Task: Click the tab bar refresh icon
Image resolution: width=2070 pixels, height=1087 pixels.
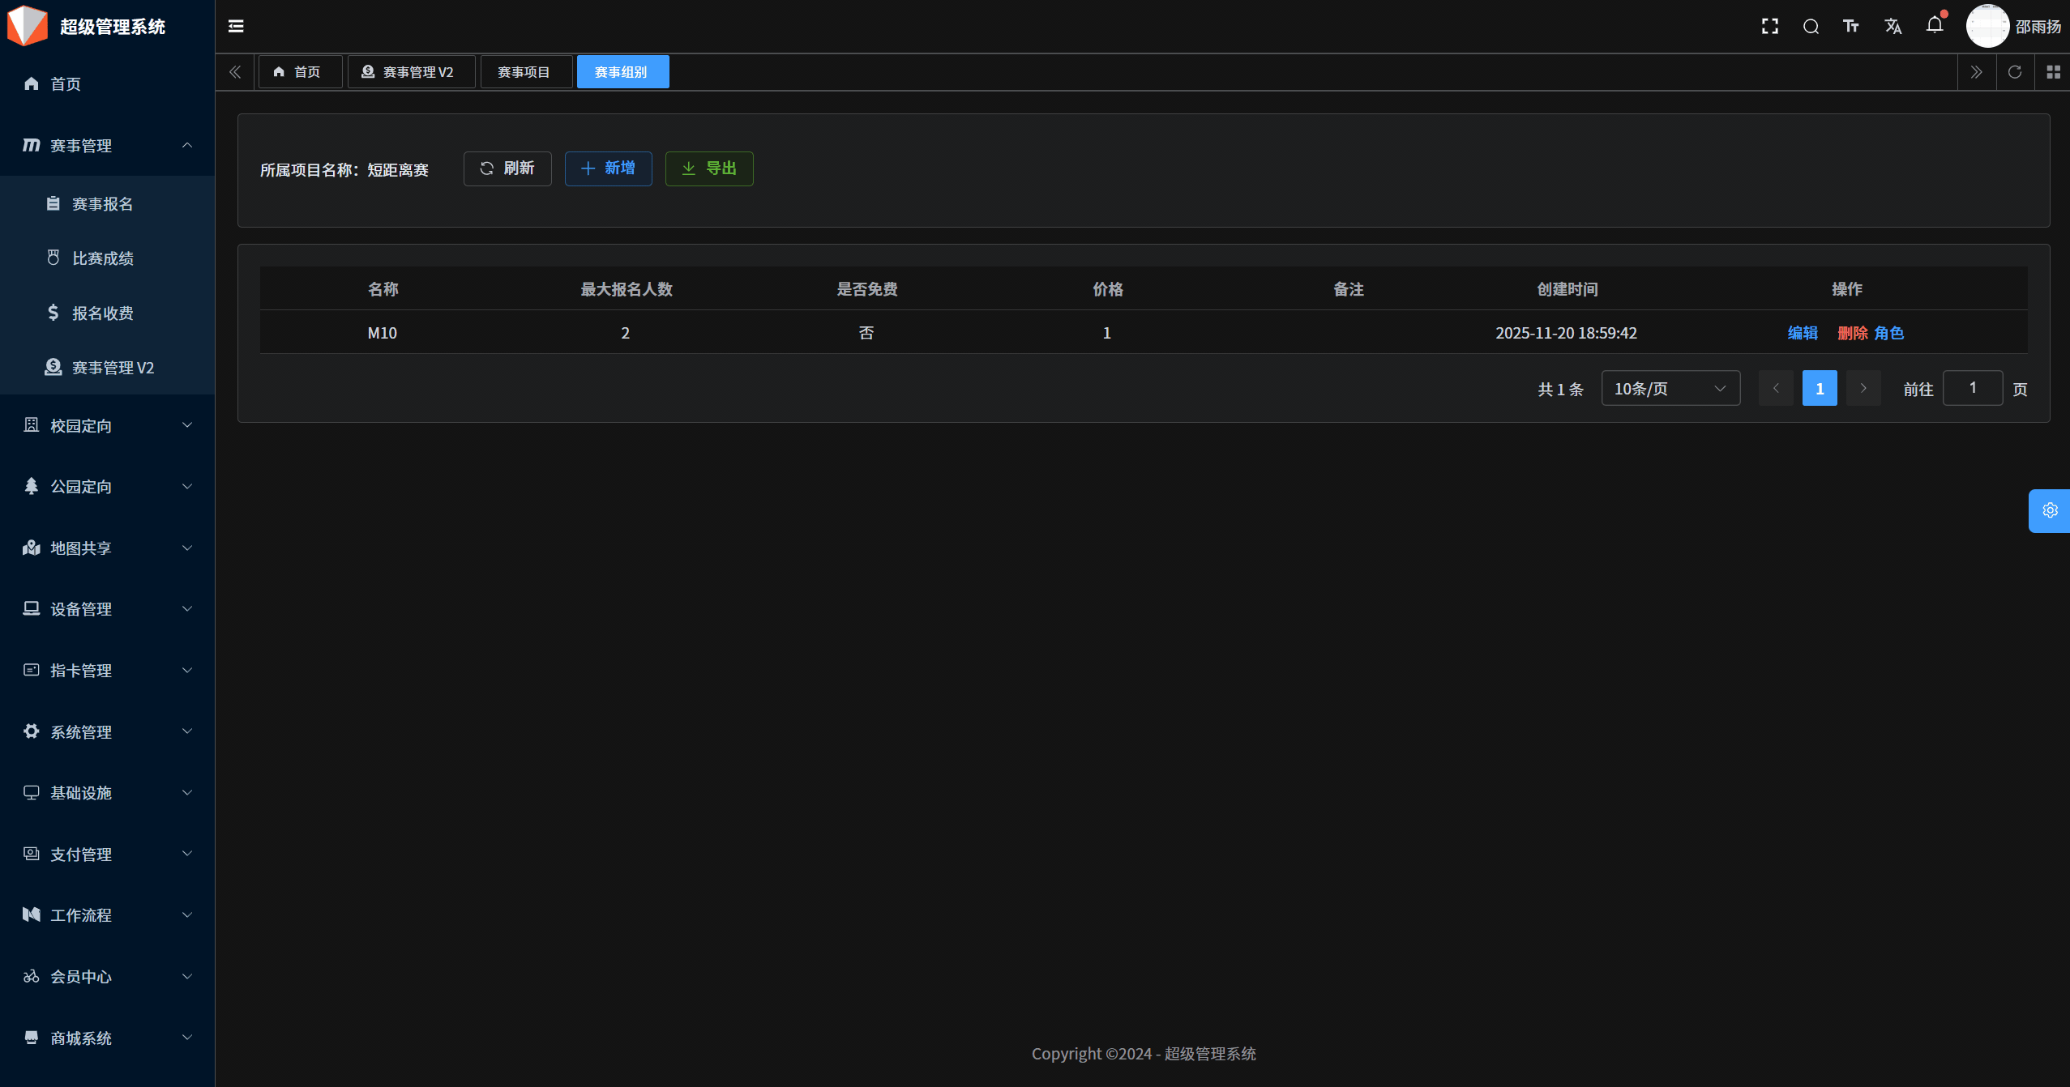Action: (2015, 72)
